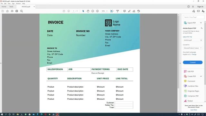Open Windows Start menu

point(2,114)
